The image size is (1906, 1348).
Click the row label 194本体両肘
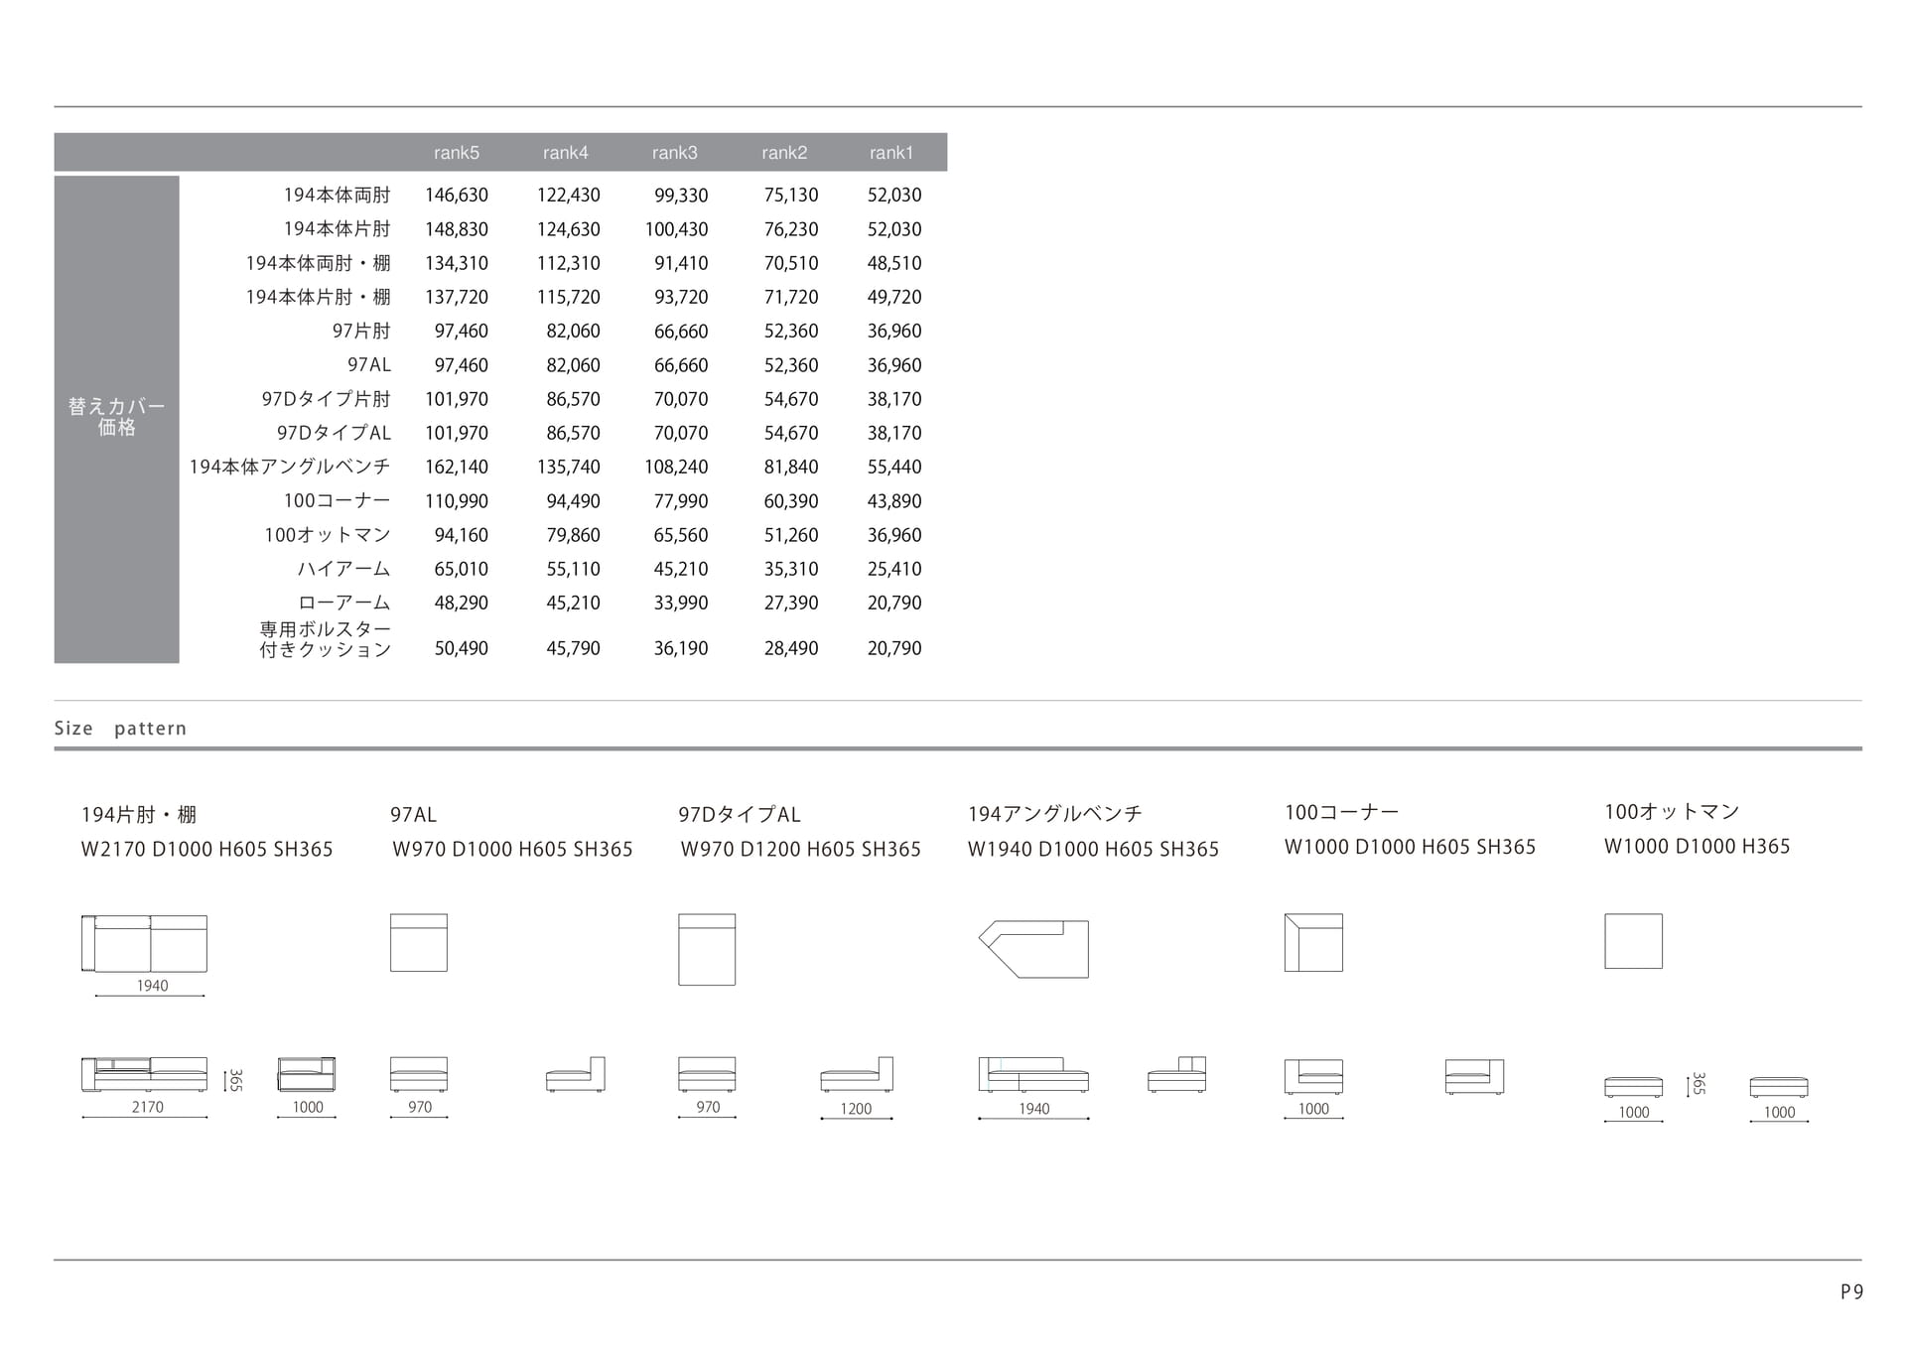coord(337,195)
